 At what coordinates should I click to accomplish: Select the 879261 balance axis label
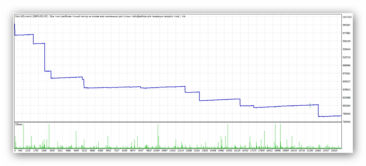347,74
